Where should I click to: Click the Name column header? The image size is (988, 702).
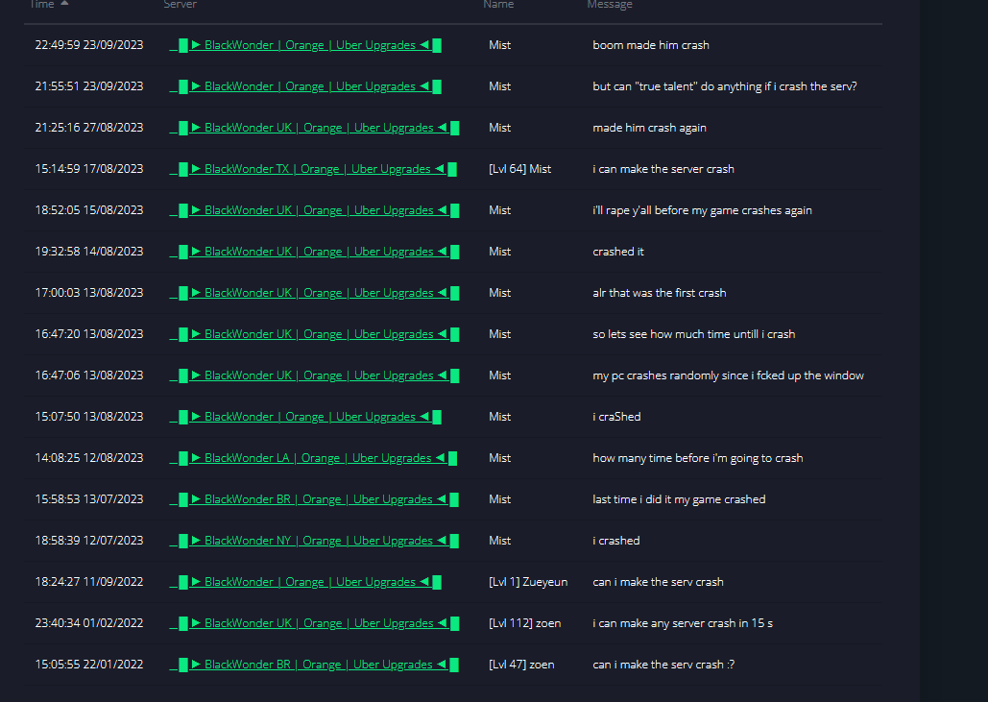click(498, 5)
